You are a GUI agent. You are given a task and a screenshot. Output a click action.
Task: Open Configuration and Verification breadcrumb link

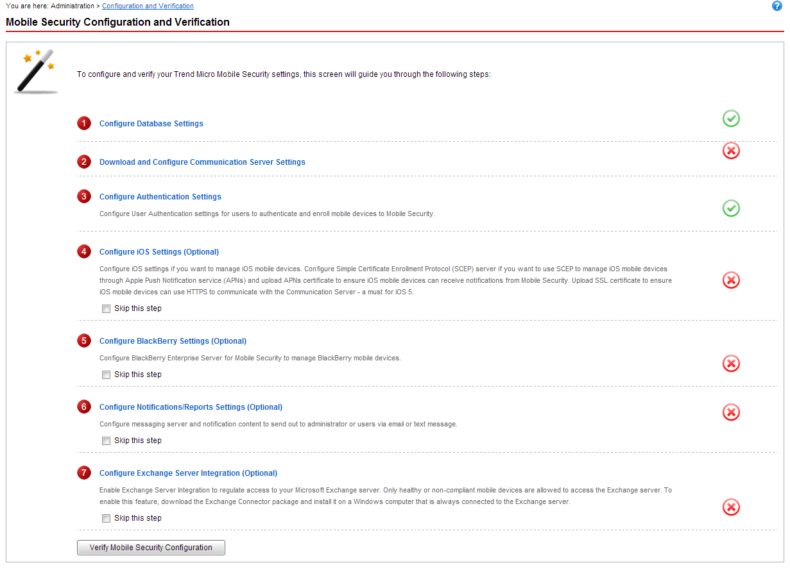point(148,6)
